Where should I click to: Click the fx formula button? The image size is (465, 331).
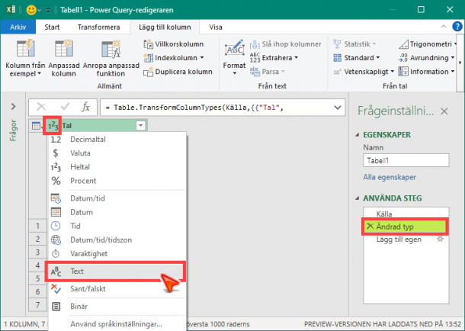pos(85,107)
